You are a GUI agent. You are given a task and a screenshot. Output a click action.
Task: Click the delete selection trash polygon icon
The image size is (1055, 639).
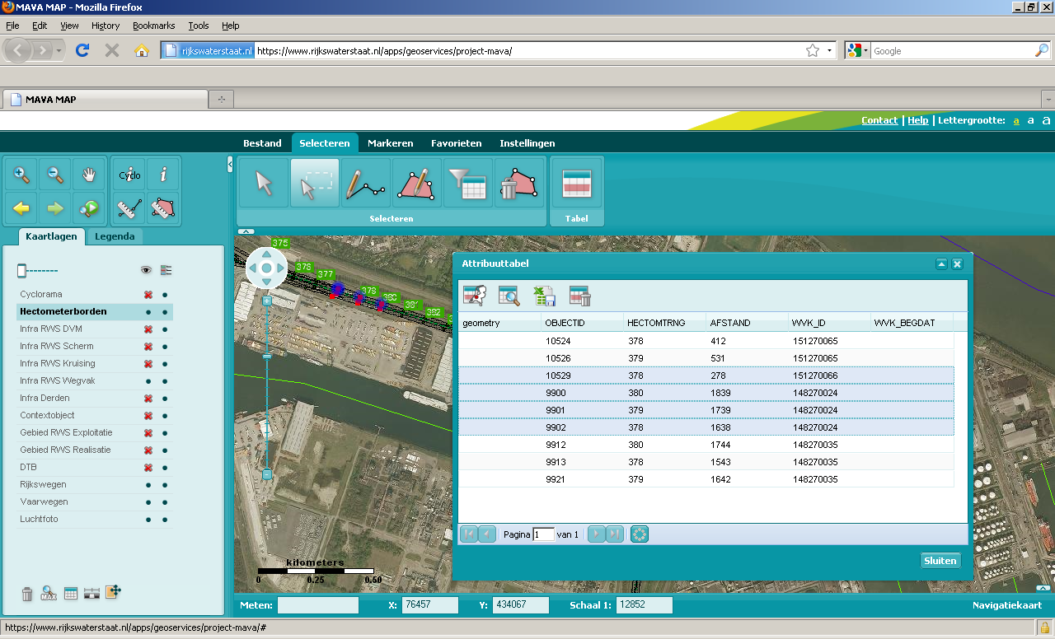point(518,183)
